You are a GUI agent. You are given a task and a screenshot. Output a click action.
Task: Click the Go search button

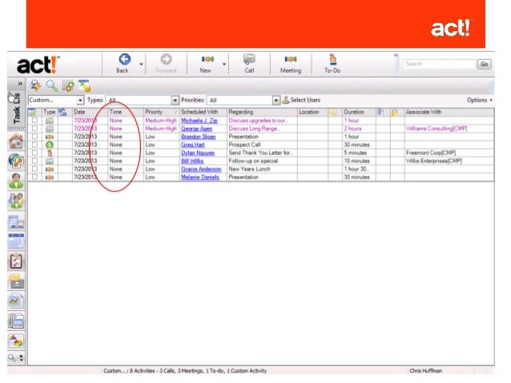(485, 64)
